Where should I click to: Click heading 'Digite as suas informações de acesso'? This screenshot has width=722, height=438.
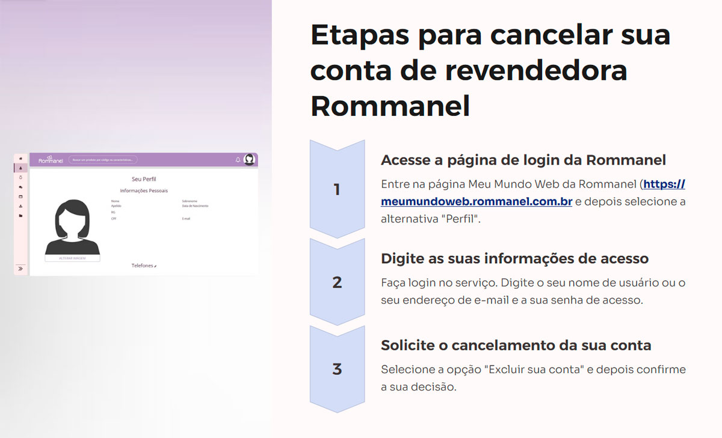click(x=514, y=258)
